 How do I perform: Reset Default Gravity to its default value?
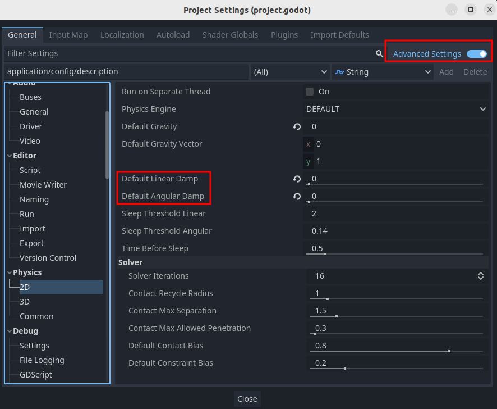[x=297, y=127]
